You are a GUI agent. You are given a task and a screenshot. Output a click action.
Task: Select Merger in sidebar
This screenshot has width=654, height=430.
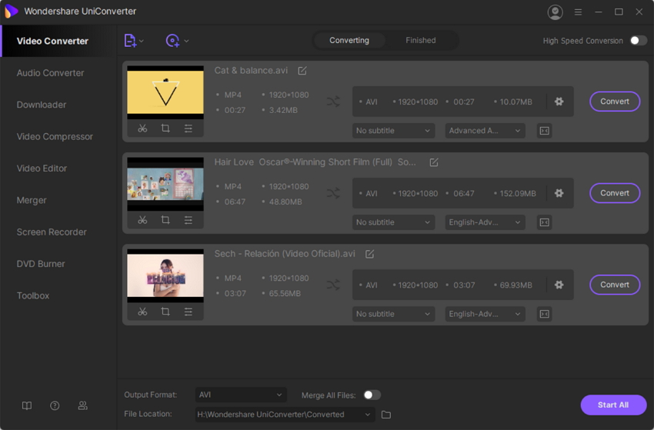click(x=32, y=200)
